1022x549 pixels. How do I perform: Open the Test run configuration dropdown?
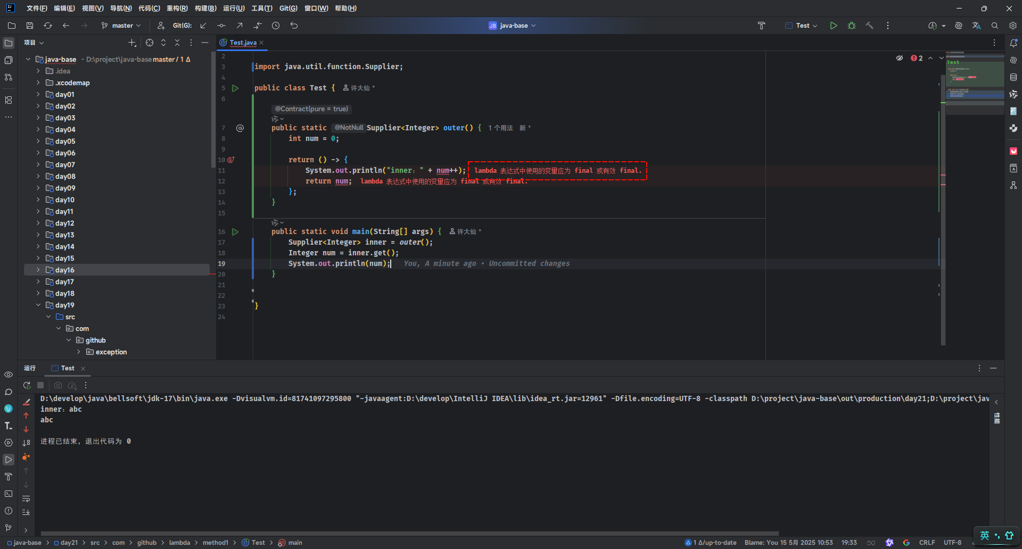(x=802, y=26)
